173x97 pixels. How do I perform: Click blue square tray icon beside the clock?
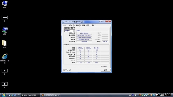click(154, 95)
